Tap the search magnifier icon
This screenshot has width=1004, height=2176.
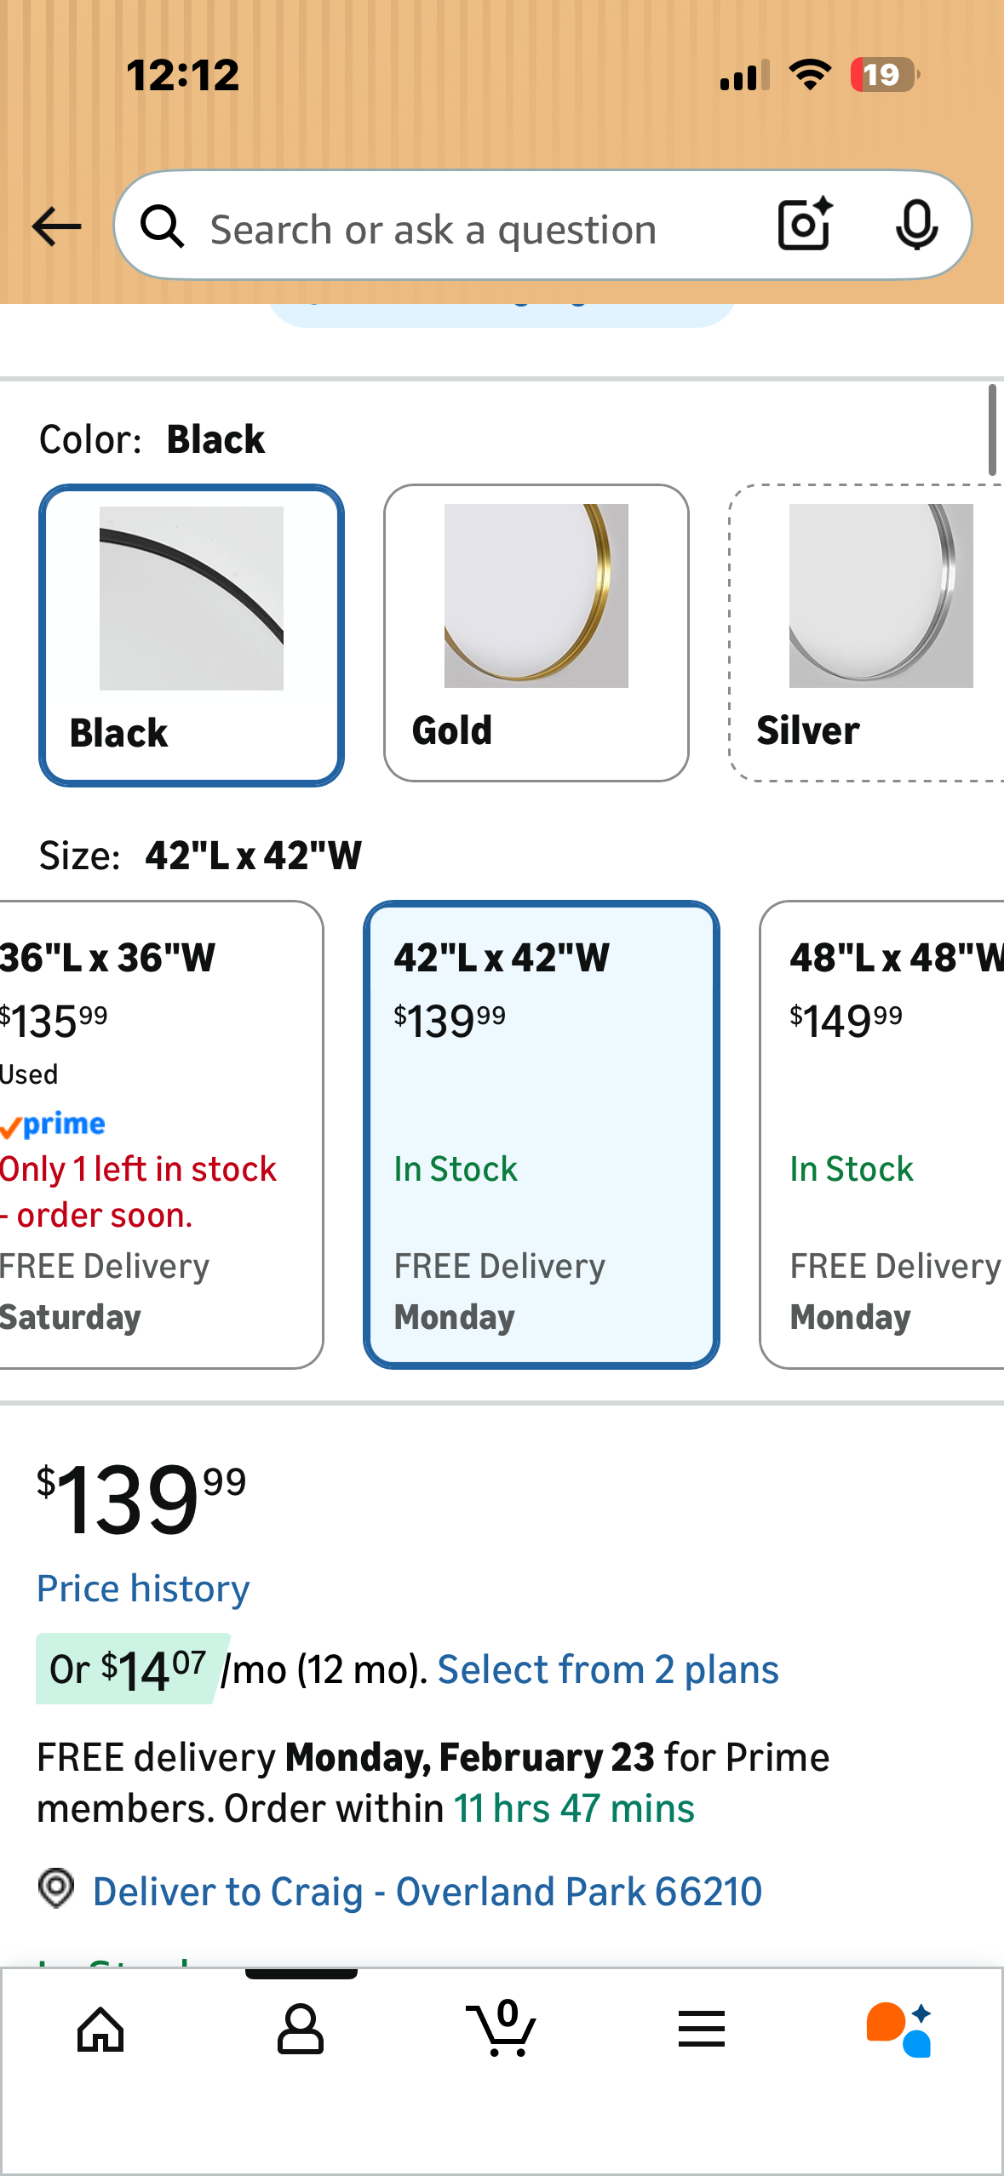click(162, 227)
